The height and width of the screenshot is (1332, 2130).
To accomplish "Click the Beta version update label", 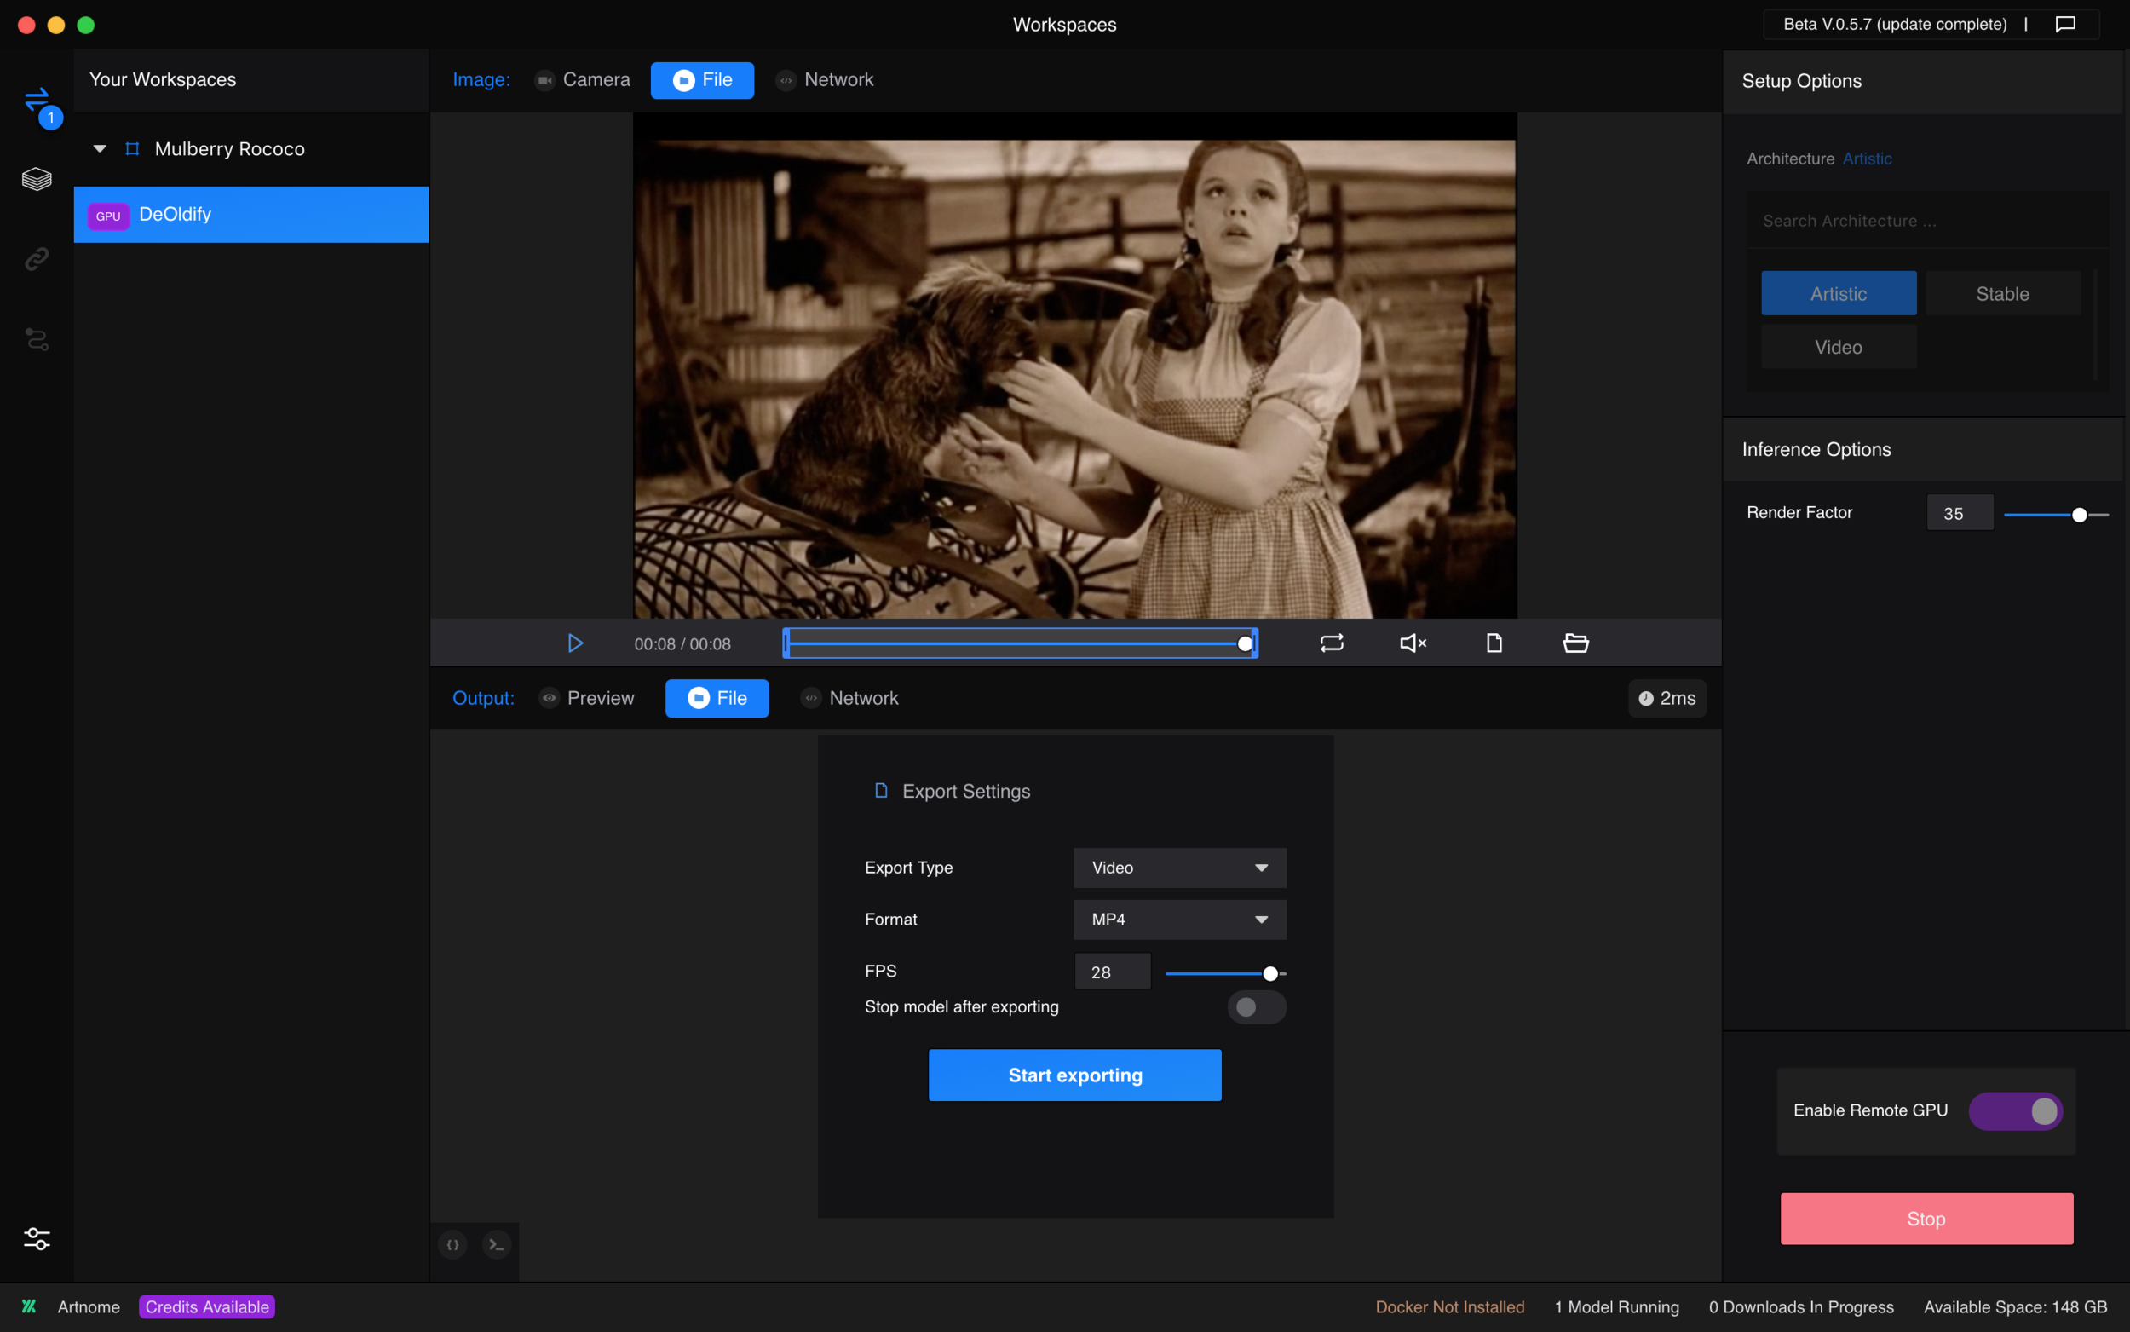I will (1895, 24).
